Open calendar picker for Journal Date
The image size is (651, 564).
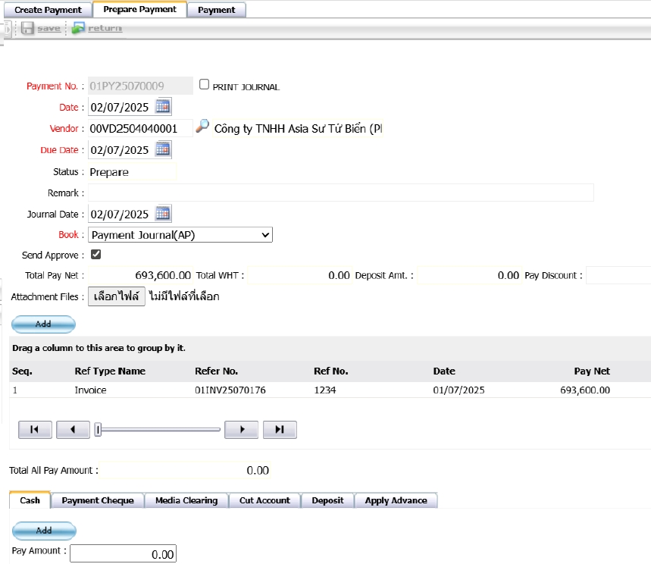pyautogui.click(x=163, y=214)
